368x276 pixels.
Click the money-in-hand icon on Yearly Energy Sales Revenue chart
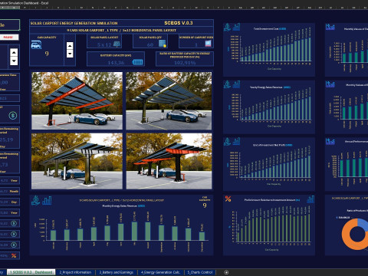(227, 84)
